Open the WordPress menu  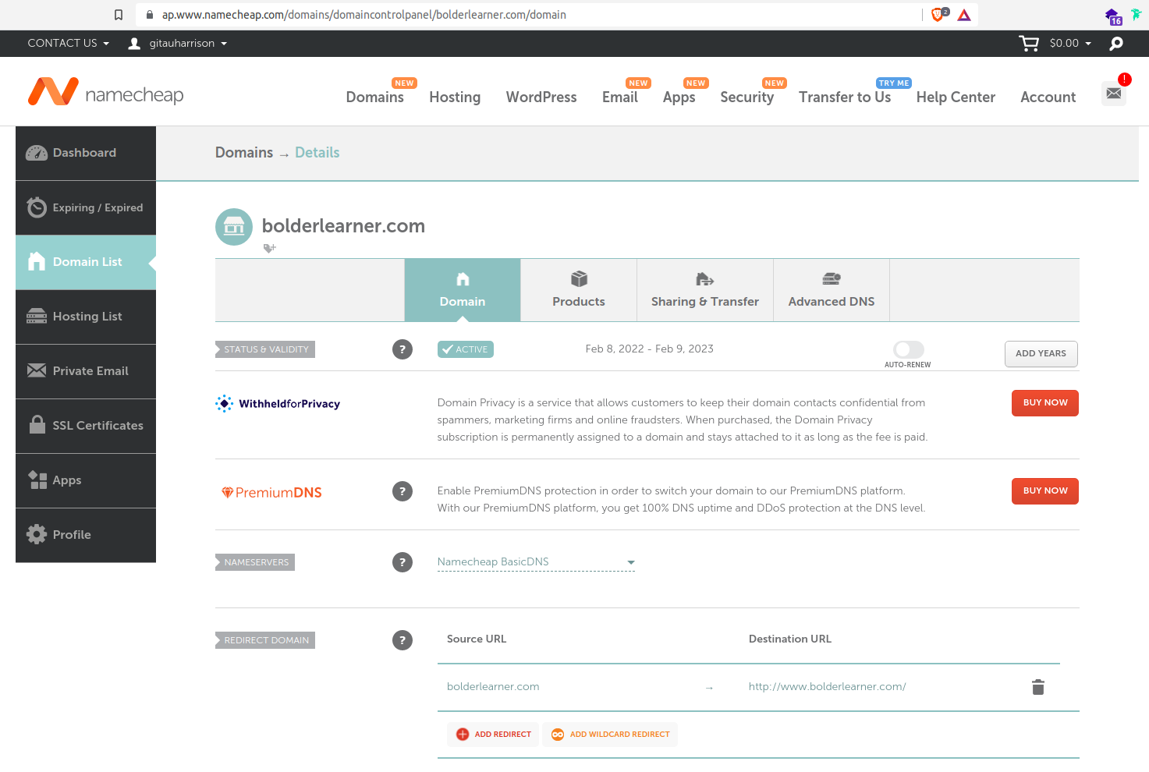pyautogui.click(x=541, y=97)
